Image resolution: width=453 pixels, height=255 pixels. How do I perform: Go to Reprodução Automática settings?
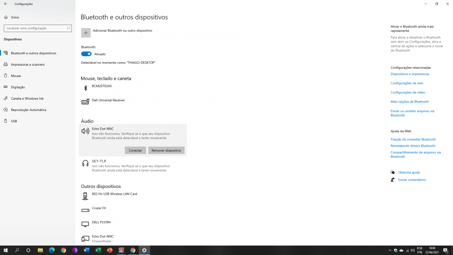click(29, 110)
